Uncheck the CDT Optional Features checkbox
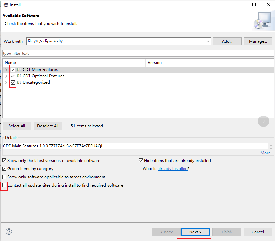Image resolution: width=275 pixels, height=241 pixels. pyautogui.click(x=13, y=76)
